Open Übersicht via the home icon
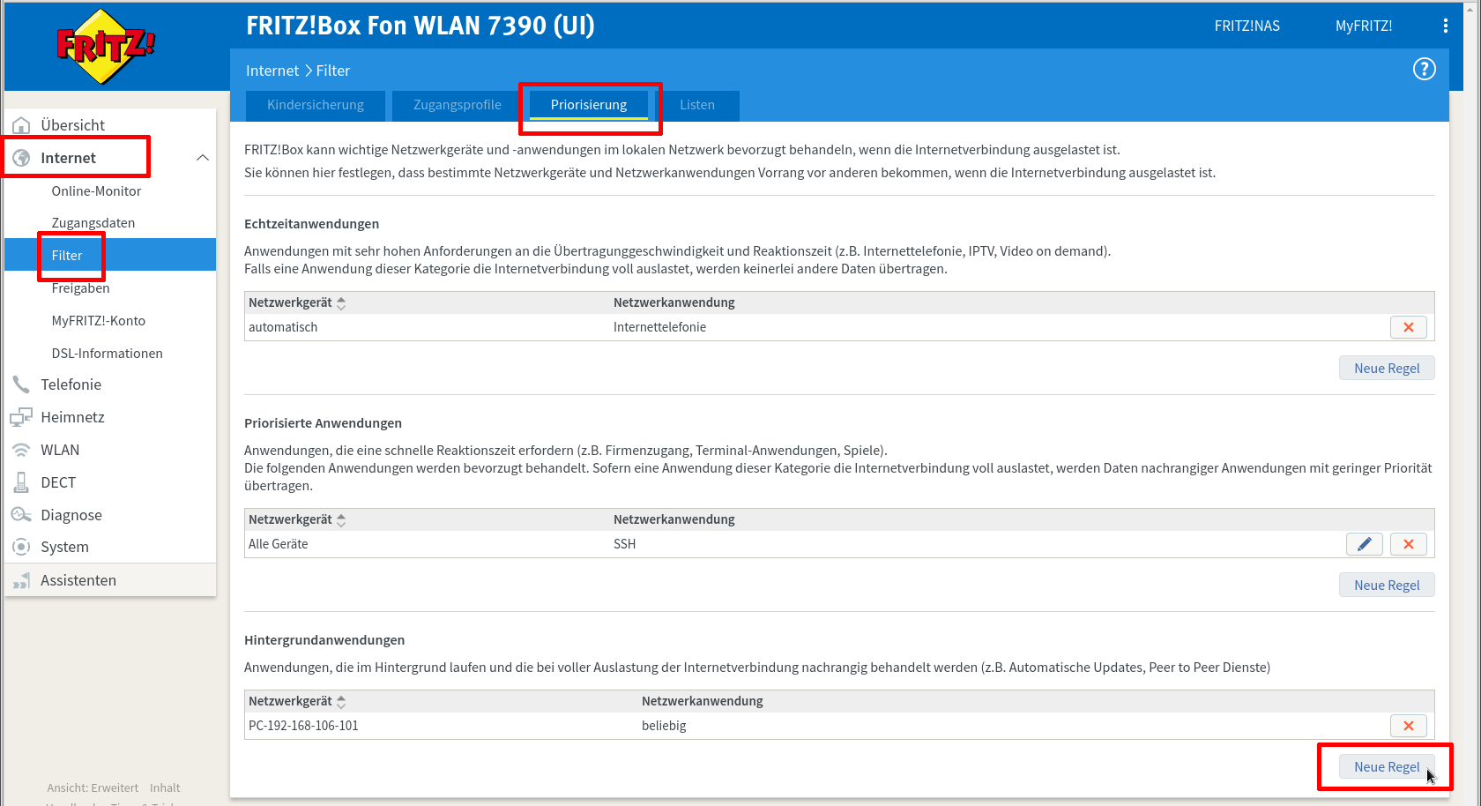 (21, 125)
